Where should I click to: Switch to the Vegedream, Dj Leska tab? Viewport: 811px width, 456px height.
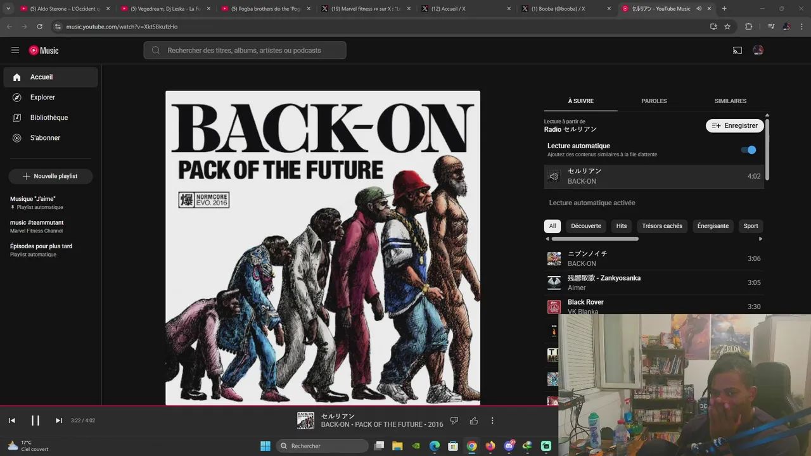[166, 9]
